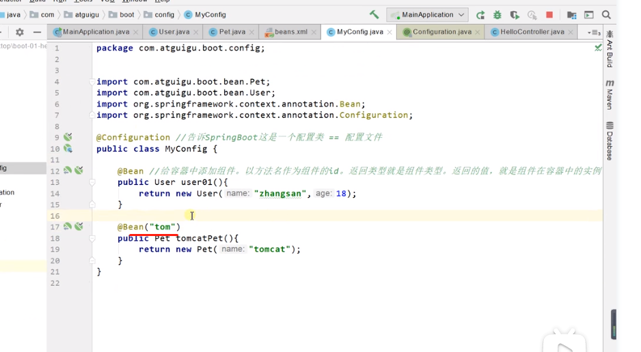
Task: Toggle the fold marker at line 15
Action: pos(92,205)
